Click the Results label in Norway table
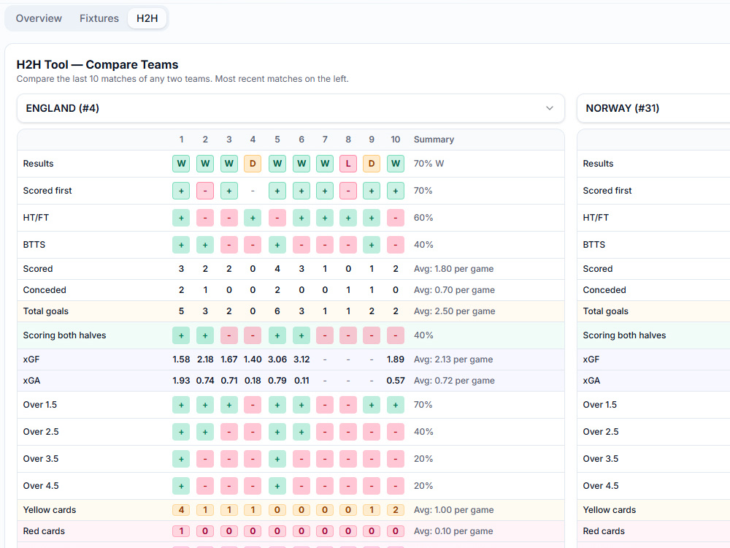The height and width of the screenshot is (548, 730). 598,164
